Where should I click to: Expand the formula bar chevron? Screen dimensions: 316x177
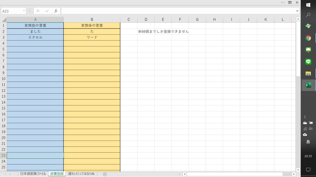coord(297,11)
